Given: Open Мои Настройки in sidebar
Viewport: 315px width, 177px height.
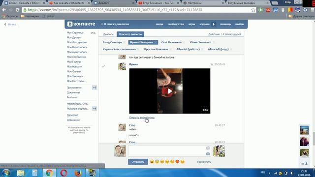Looking at the screenshot, I should tap(75, 81).
